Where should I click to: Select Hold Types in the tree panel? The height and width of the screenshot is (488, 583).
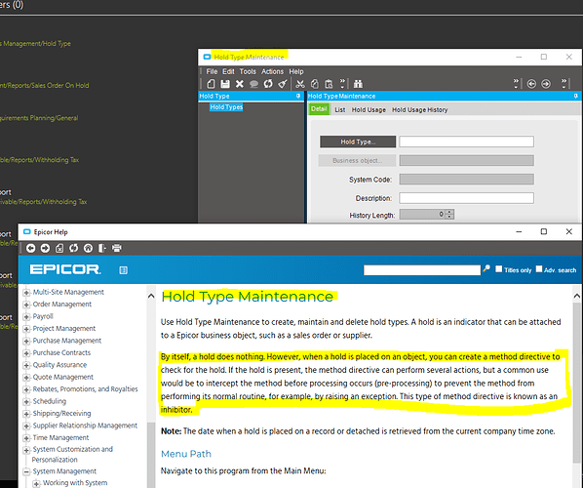(x=226, y=107)
